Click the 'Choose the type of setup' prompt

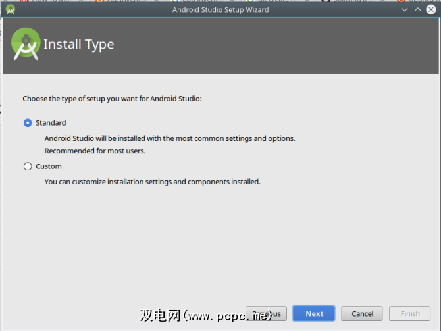[x=112, y=99]
